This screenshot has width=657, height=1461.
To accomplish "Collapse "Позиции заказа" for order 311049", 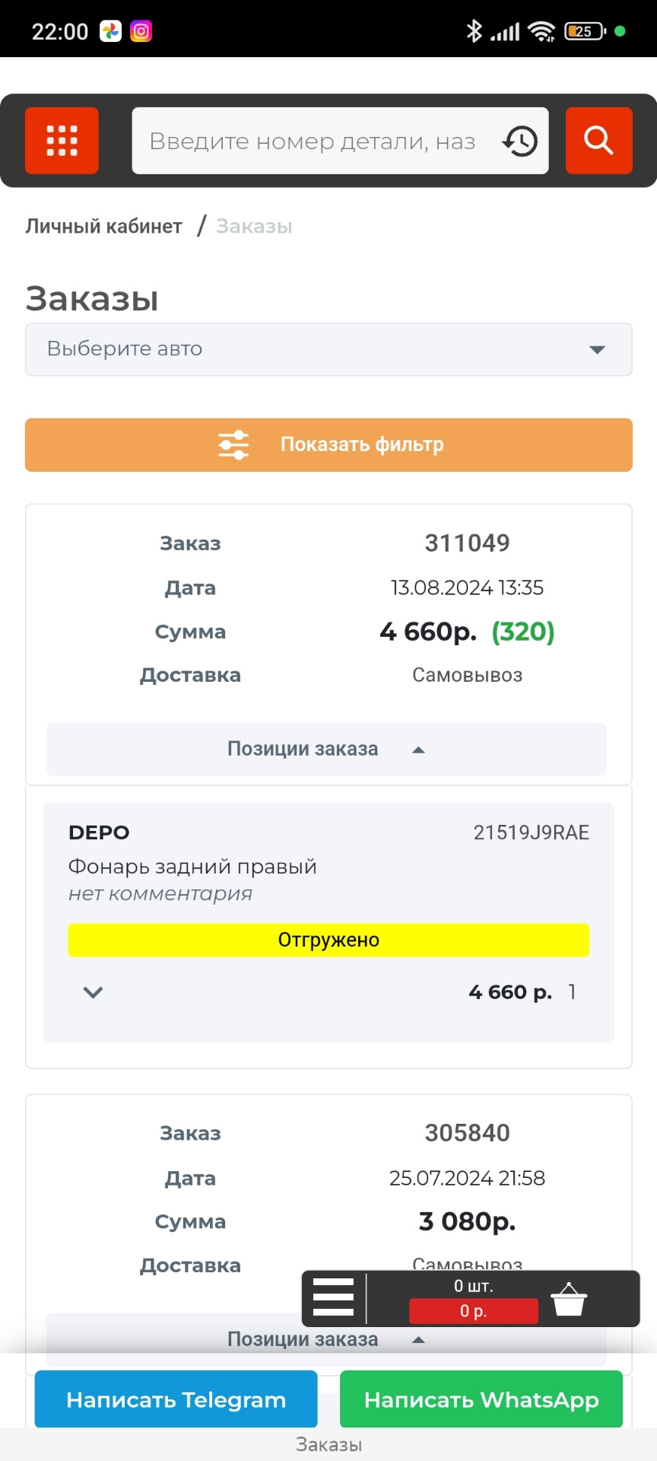I will 326,750.
